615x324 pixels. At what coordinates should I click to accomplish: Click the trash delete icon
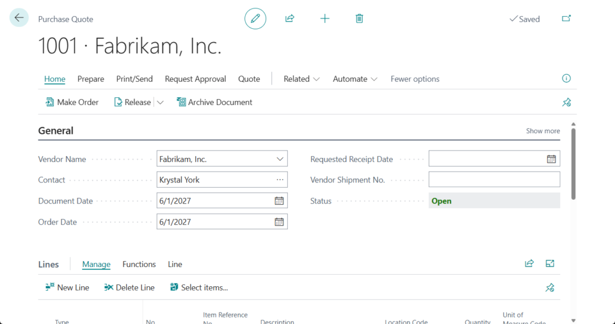point(359,19)
